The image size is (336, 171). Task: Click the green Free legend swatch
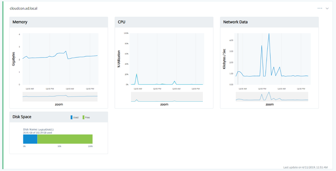coord(84,117)
